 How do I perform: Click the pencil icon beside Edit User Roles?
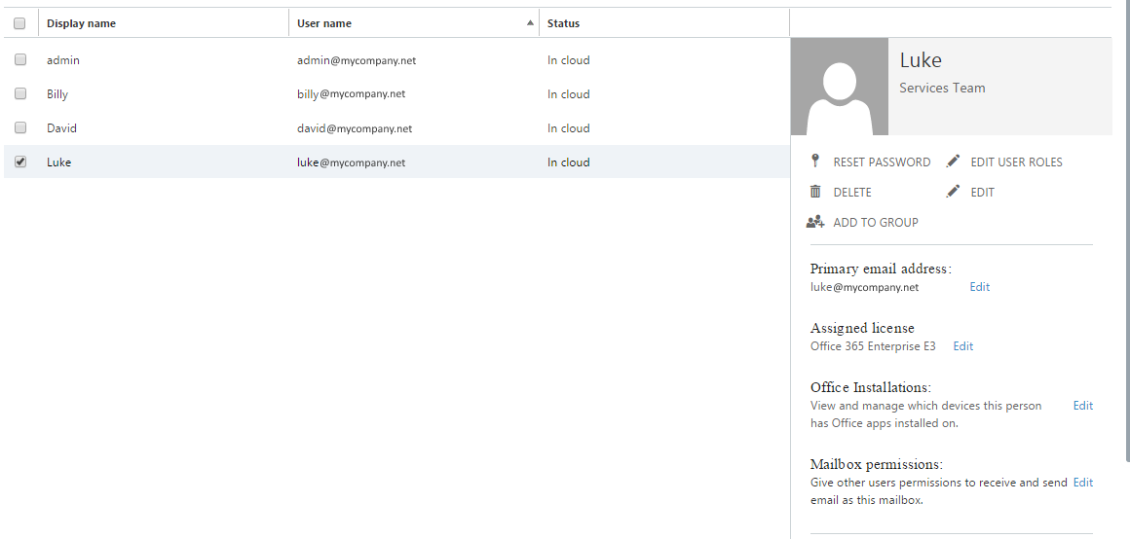954,162
